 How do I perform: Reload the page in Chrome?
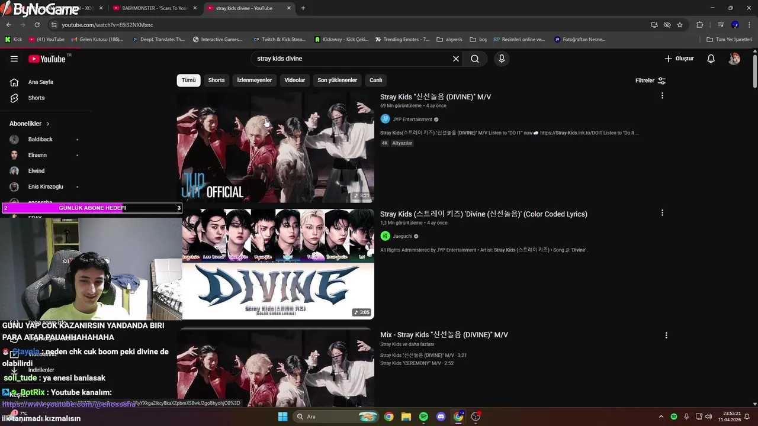pos(37,25)
